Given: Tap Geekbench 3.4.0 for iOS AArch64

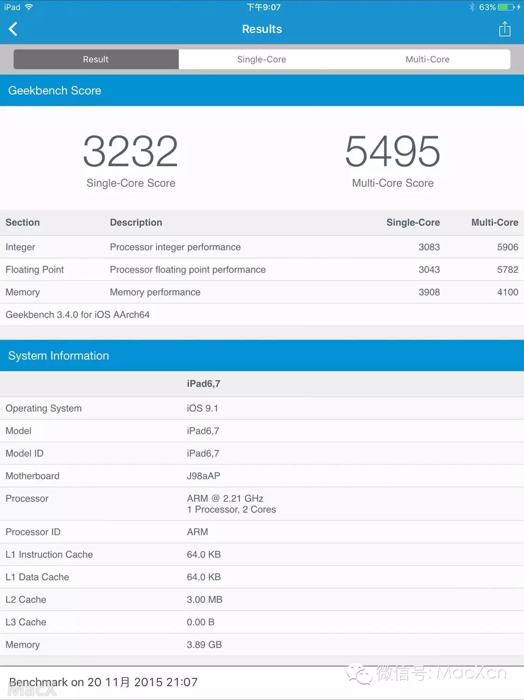Looking at the screenshot, I should 77,315.
